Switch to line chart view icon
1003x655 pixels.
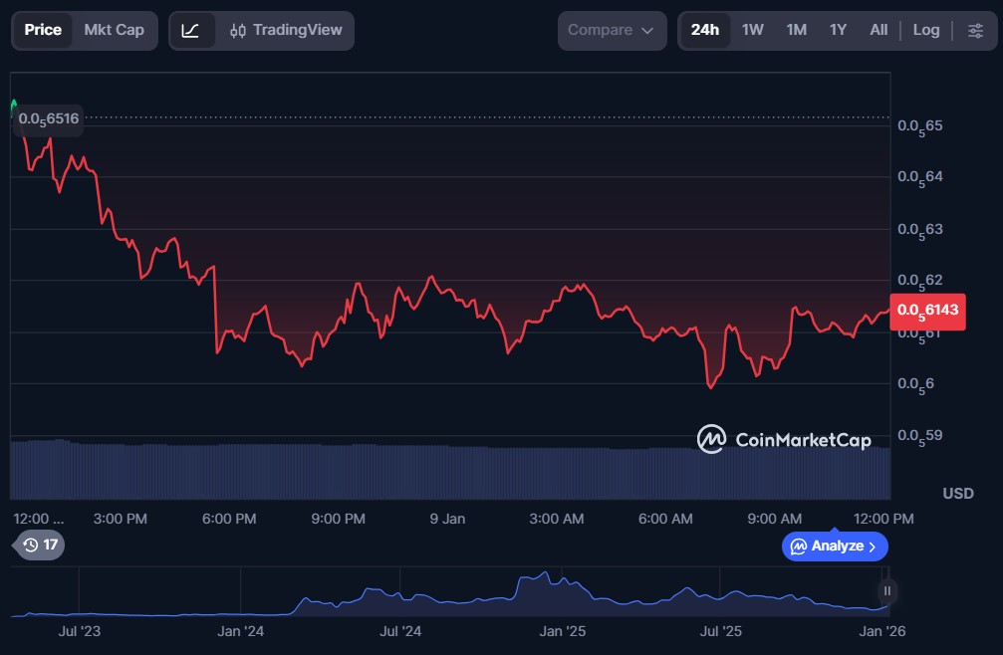[191, 31]
